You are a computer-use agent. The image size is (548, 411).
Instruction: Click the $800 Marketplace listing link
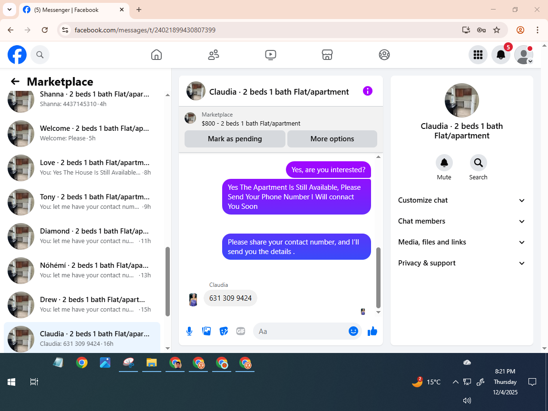click(x=251, y=123)
